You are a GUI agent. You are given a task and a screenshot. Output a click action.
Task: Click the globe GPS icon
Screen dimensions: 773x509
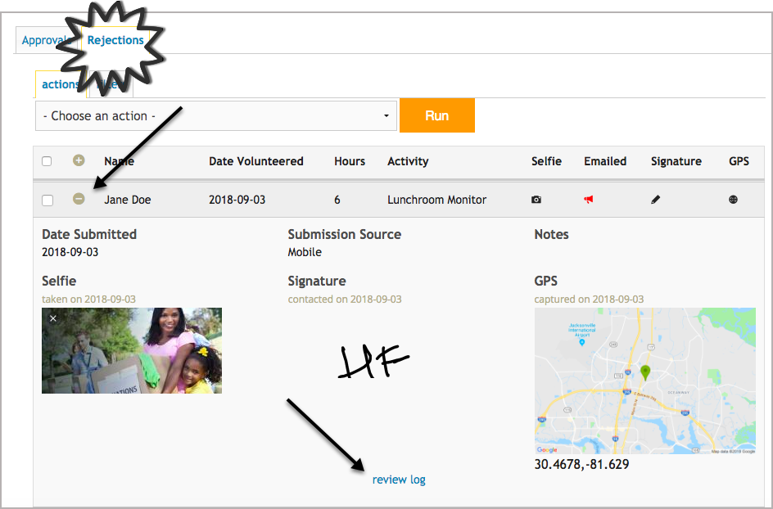click(x=734, y=200)
